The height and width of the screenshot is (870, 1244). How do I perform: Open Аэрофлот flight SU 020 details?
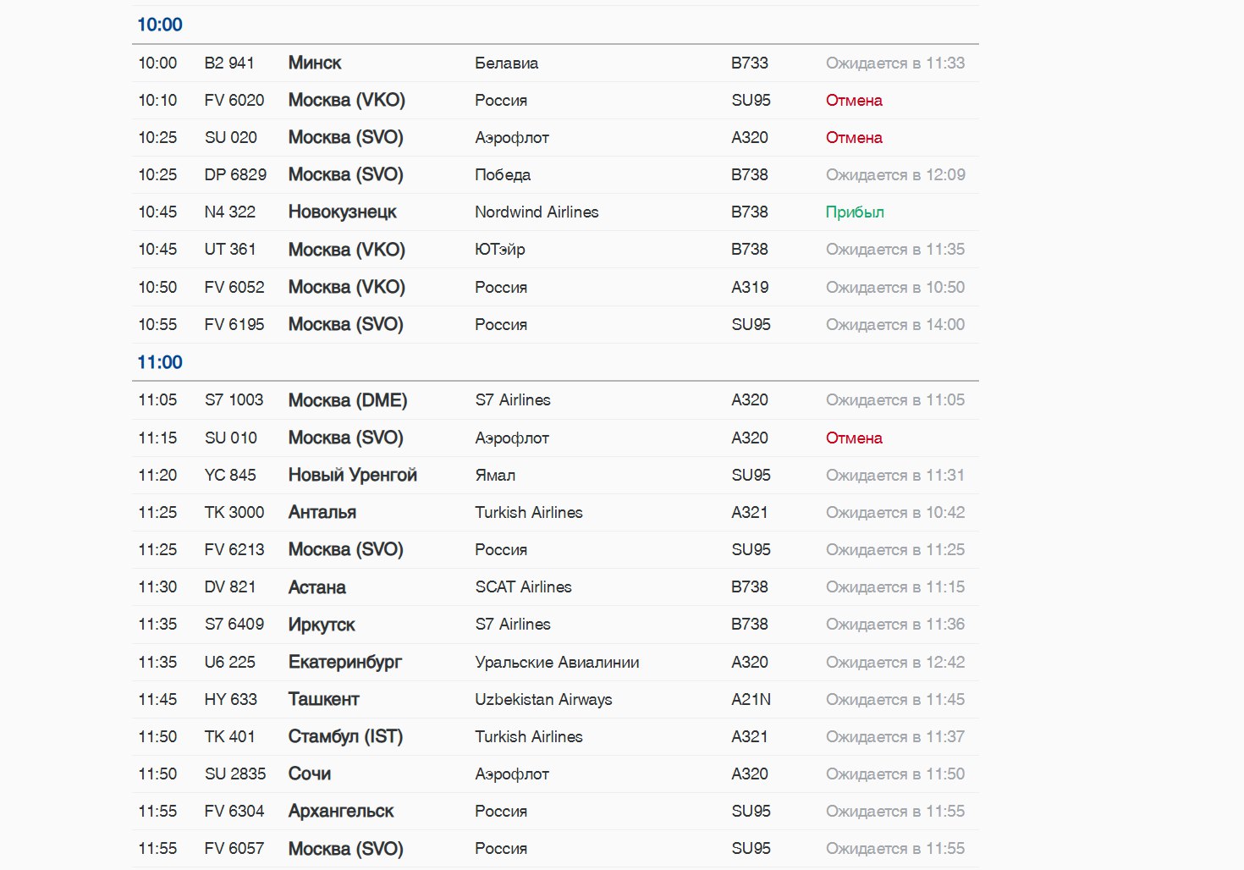pyautogui.click(x=555, y=137)
